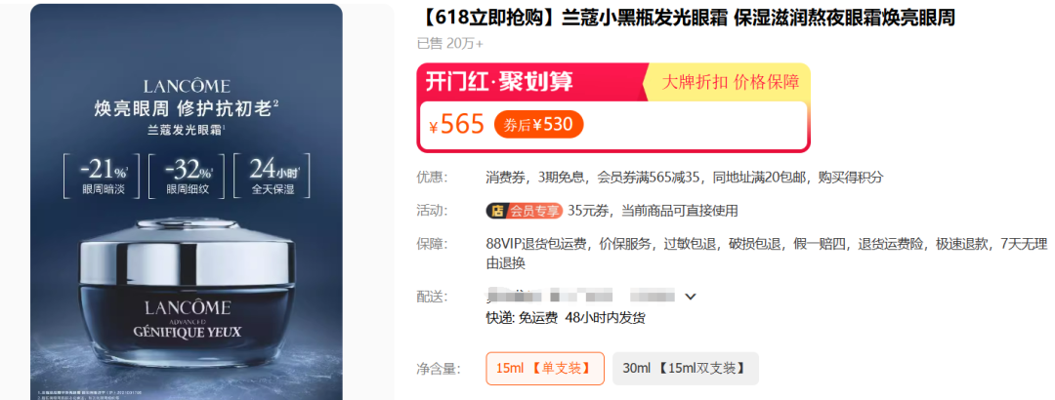
Task: Click the 大牌折扣 价格保障 tag
Action: click(x=730, y=82)
